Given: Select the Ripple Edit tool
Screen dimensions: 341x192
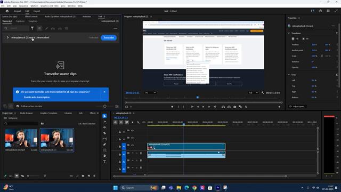Looking at the screenshot, I should [104, 127].
